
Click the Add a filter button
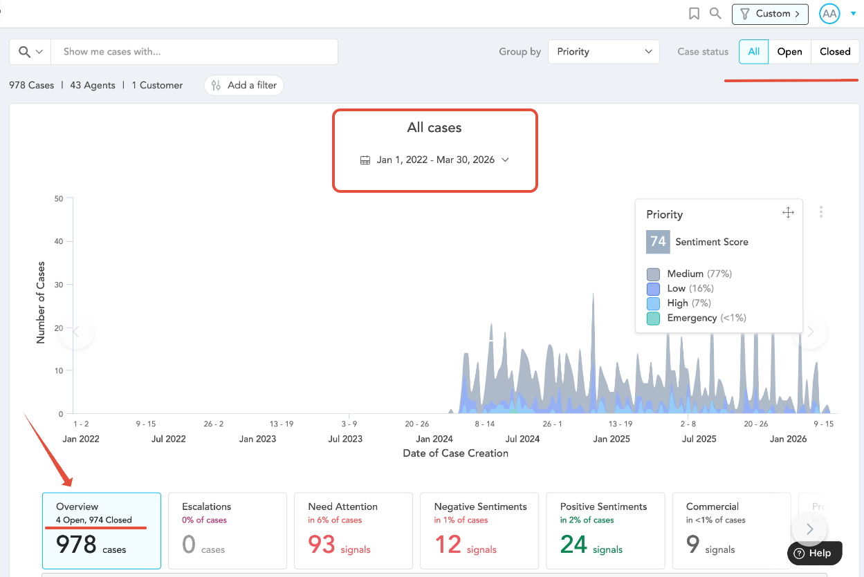pyautogui.click(x=244, y=86)
